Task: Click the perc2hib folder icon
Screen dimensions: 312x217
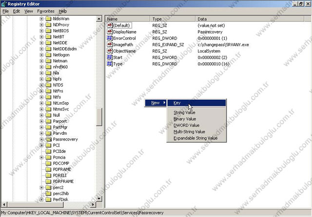Action: pyautogui.click(x=48, y=193)
